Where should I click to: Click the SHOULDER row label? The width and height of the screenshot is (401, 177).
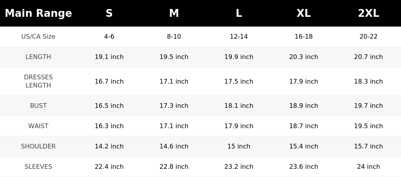coord(38,147)
